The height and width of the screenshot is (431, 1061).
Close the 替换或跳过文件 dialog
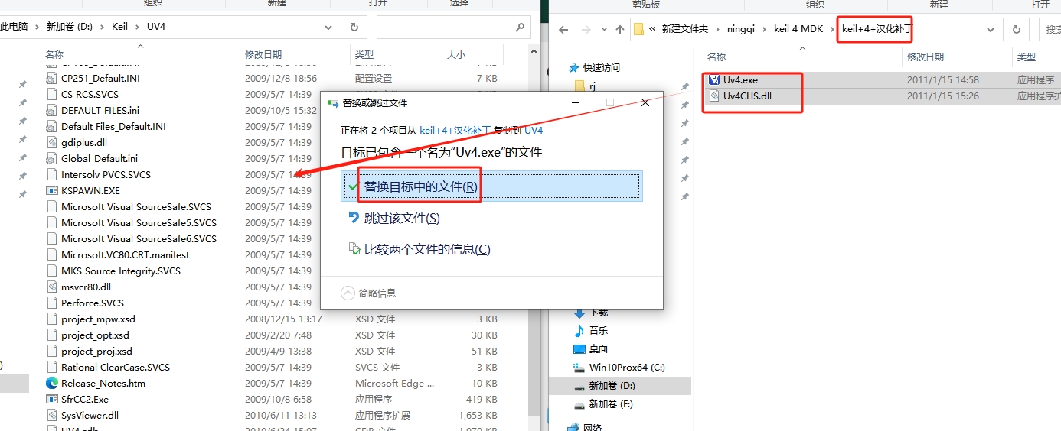645,102
